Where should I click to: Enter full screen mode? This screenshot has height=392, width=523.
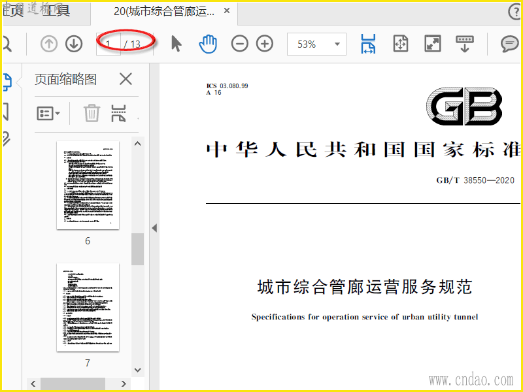click(x=433, y=44)
